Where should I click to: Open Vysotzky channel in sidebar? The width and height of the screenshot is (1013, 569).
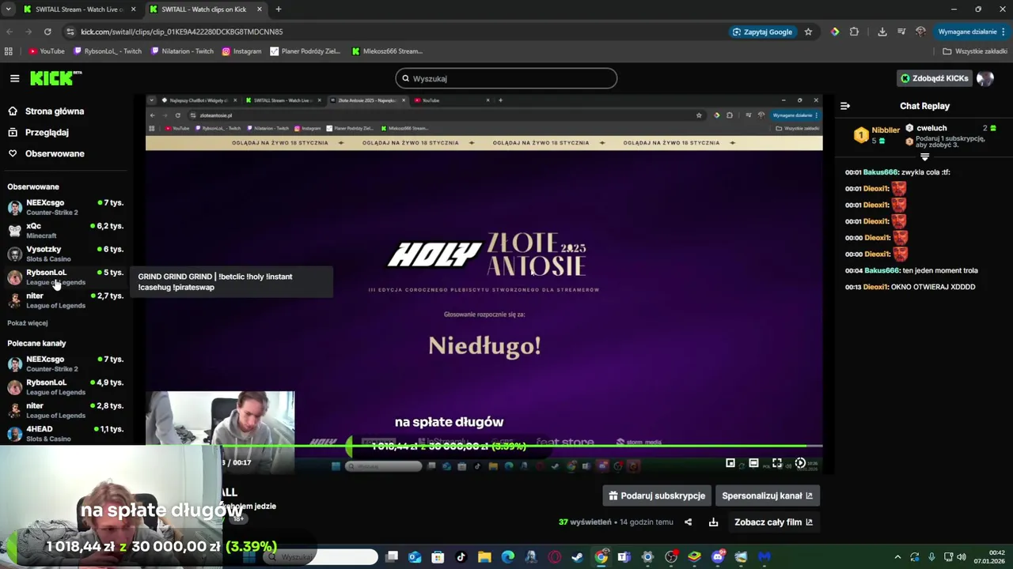(66, 254)
